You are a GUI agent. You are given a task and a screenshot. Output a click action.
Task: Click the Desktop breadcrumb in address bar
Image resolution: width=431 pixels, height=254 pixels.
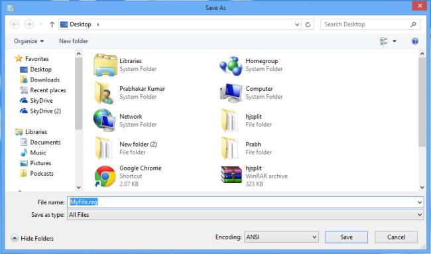(80, 25)
